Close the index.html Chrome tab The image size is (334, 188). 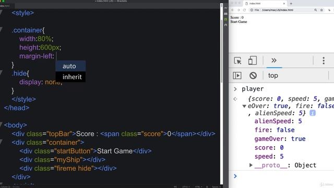click(x=284, y=4)
